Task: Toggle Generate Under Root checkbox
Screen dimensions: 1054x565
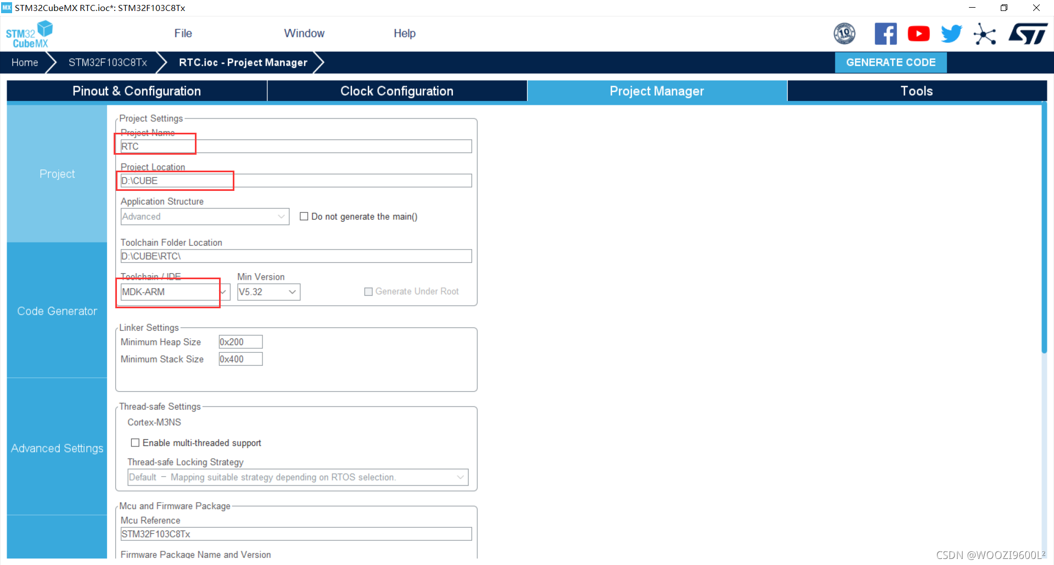Action: click(368, 292)
